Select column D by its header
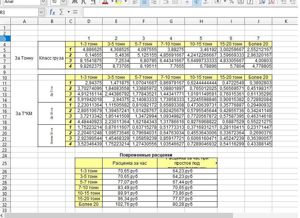The image size is (300, 218). [89, 21]
